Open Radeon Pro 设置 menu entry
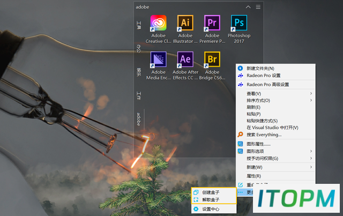This screenshot has height=216, width=343. (275, 76)
